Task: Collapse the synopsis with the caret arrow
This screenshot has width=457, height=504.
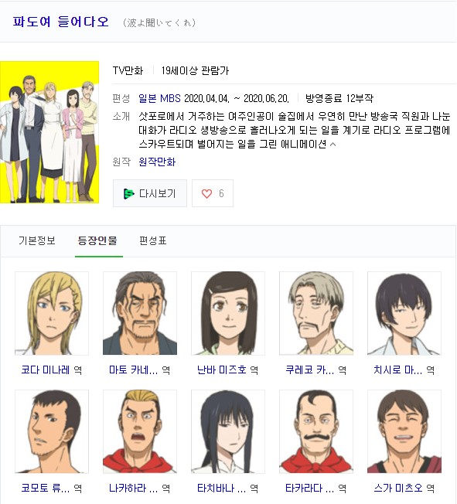Action: [333, 145]
